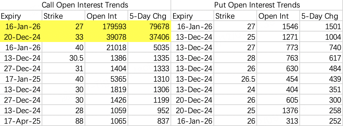Click the put-side Open Int column header
The height and width of the screenshot is (126, 343).
tap(279, 16)
